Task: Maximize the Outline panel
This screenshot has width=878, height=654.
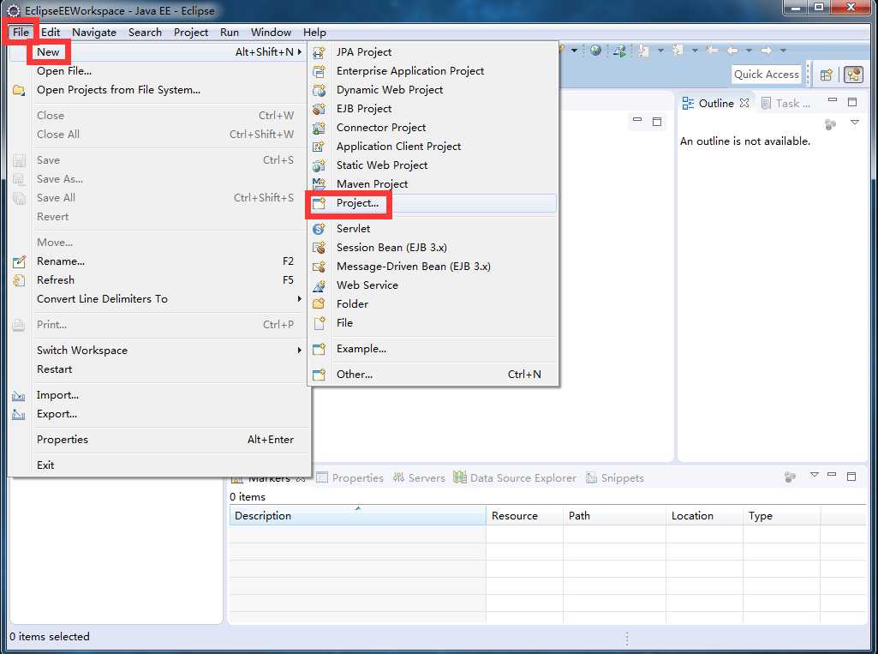Action: coord(852,102)
